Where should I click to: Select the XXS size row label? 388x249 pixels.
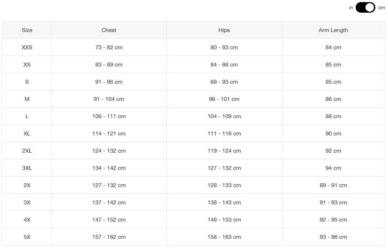pos(27,47)
